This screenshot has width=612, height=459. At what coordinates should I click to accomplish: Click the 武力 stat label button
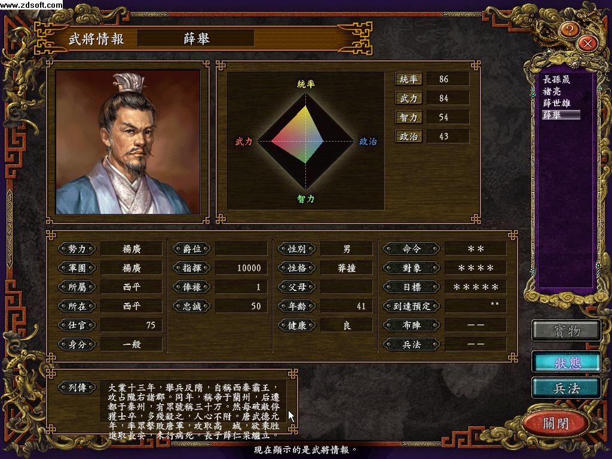pos(408,99)
